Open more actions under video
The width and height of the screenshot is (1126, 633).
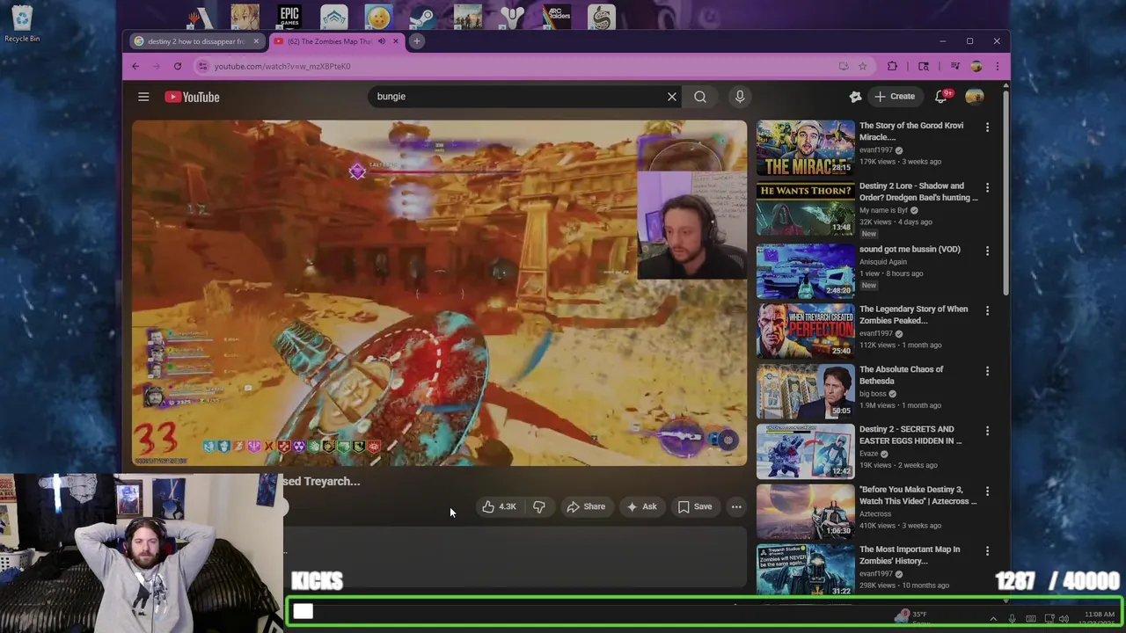pyautogui.click(x=736, y=506)
